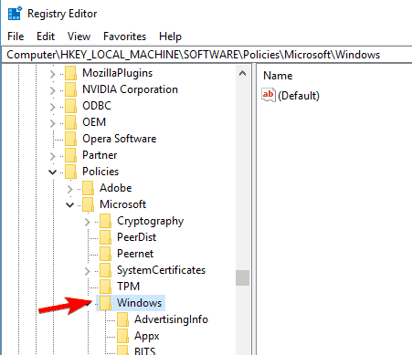Click the NVIDIA Corporation folder icon
Image resolution: width=412 pixels, height=355 pixels.
pyautogui.click(x=70, y=90)
